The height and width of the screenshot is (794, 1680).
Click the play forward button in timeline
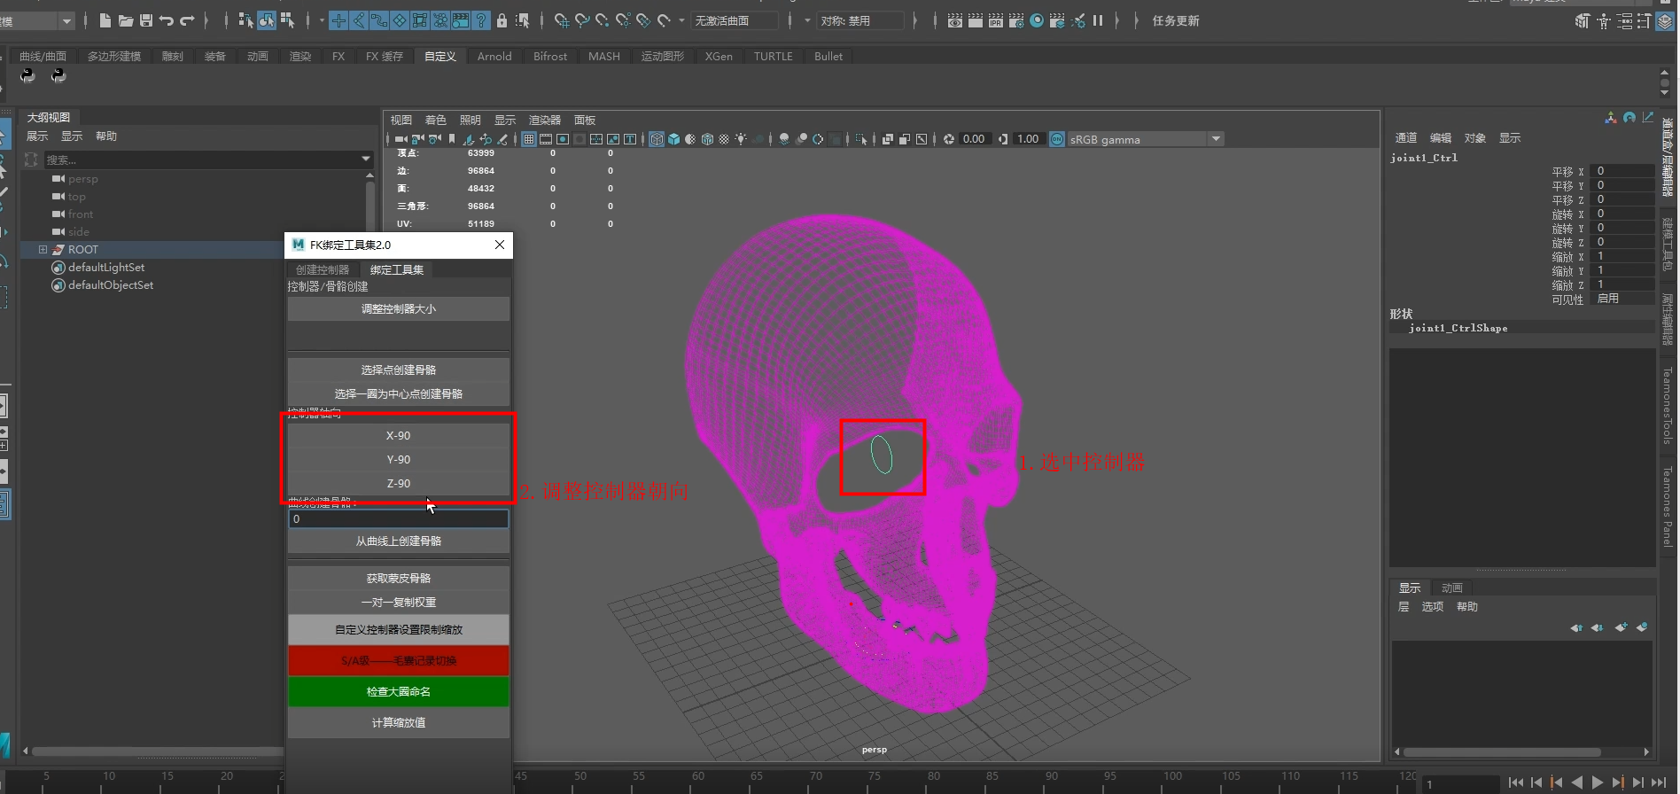[1598, 782]
